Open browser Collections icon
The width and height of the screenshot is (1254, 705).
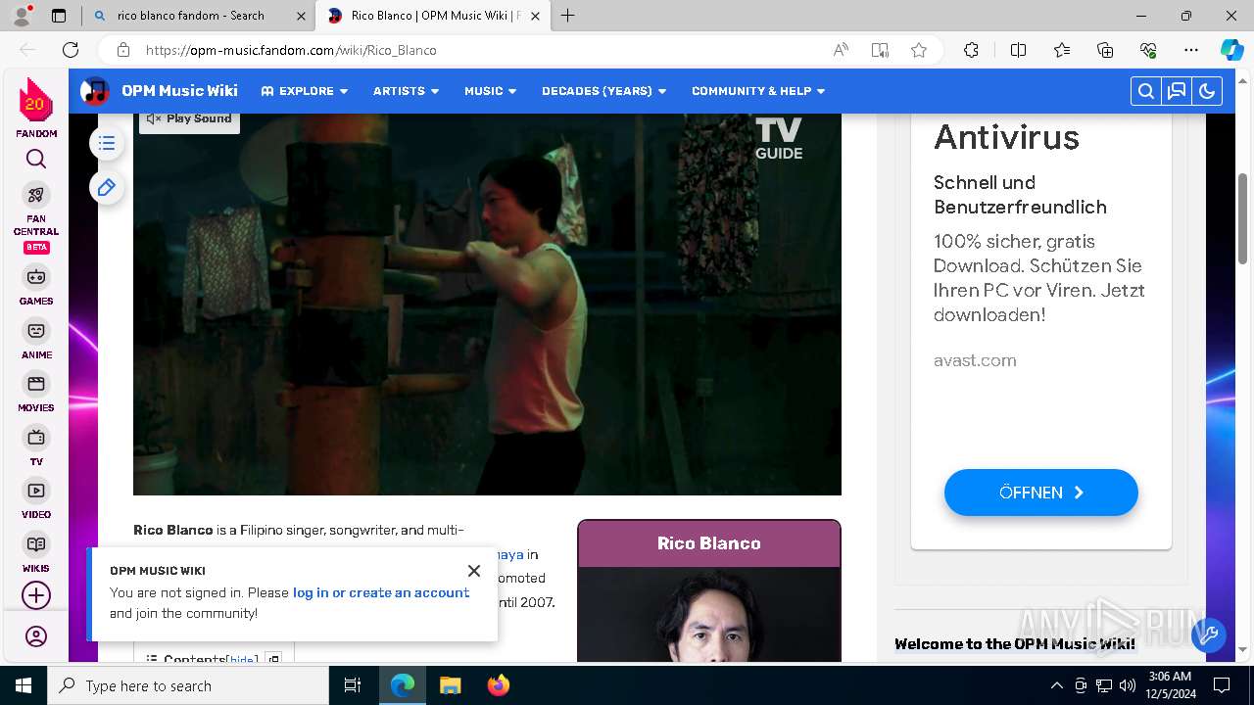(x=1105, y=50)
